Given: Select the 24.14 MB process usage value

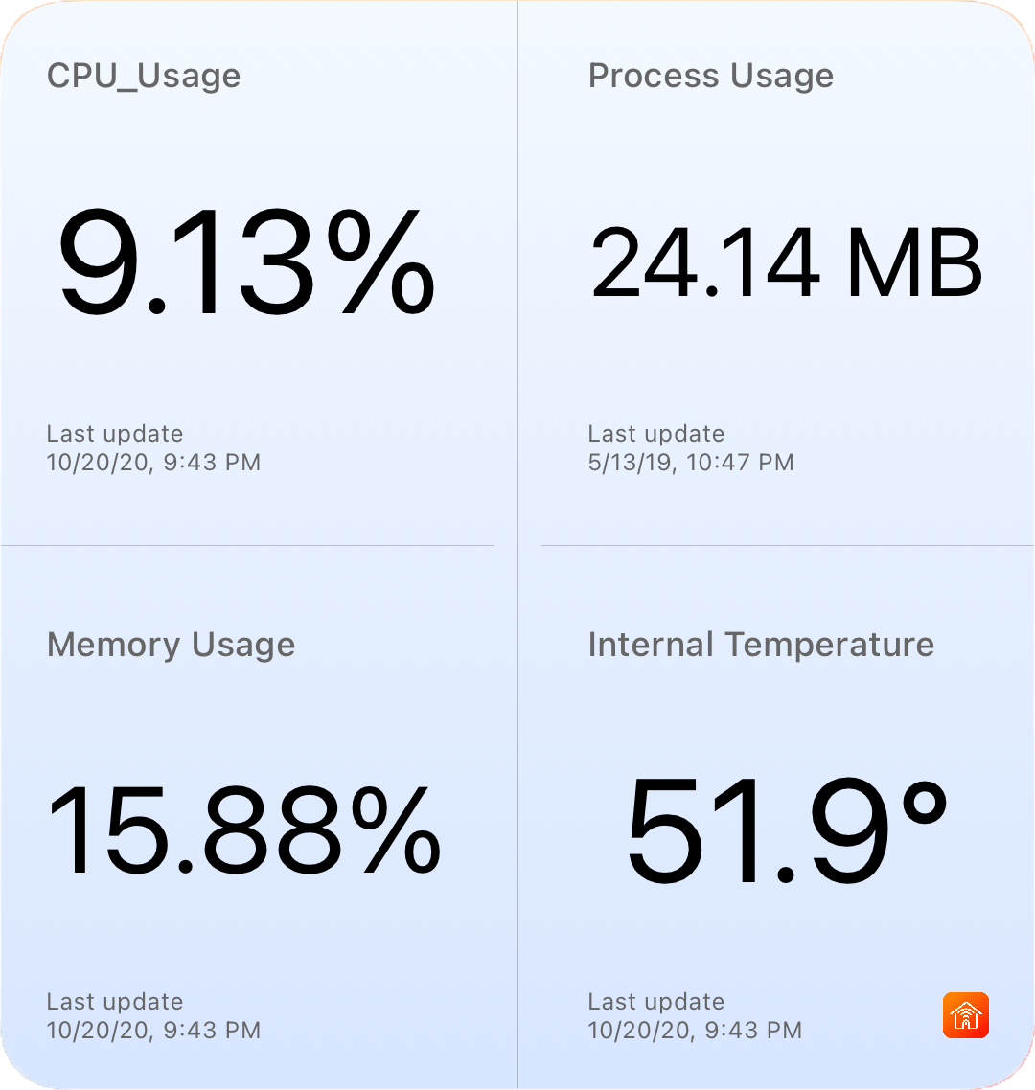Looking at the screenshot, I should pyautogui.click(x=786, y=263).
